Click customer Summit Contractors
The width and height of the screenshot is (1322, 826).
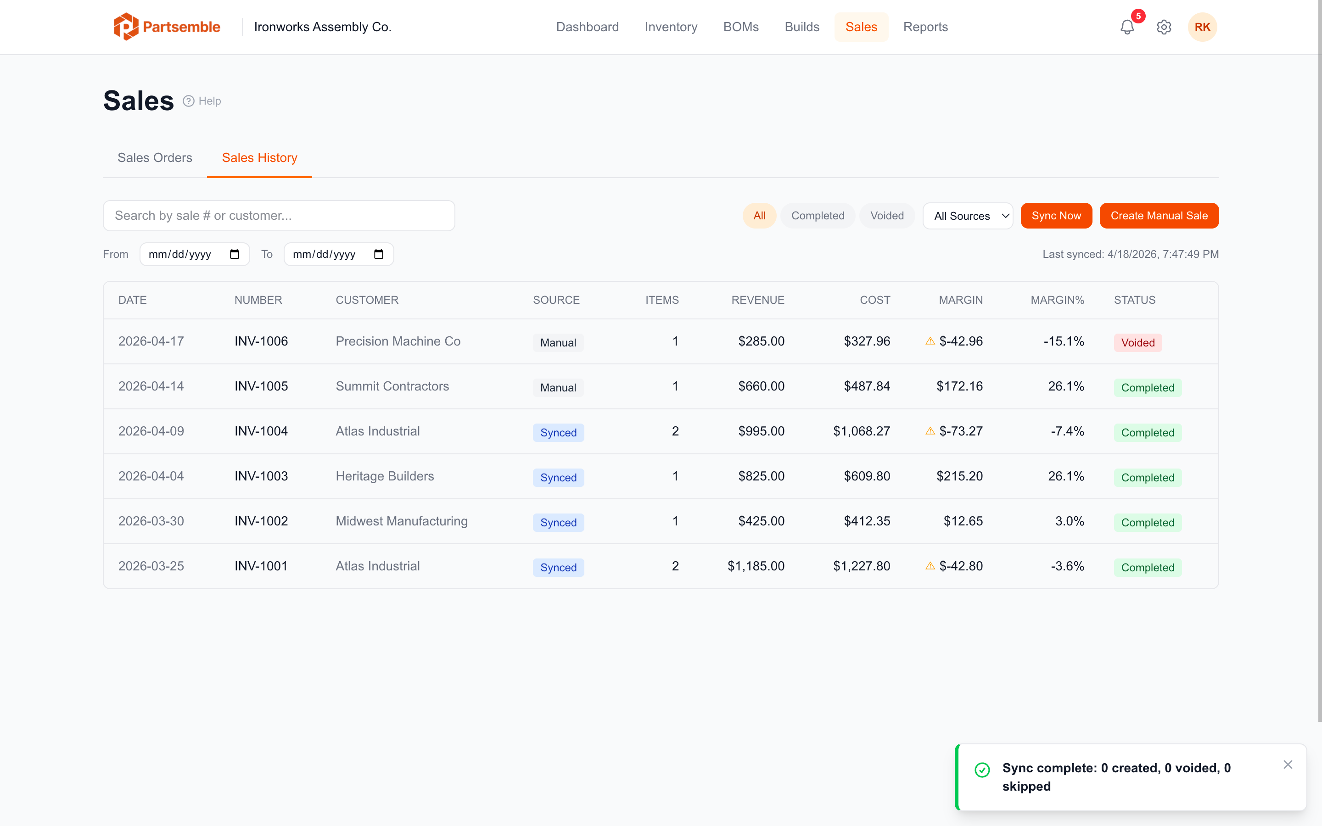coord(392,386)
